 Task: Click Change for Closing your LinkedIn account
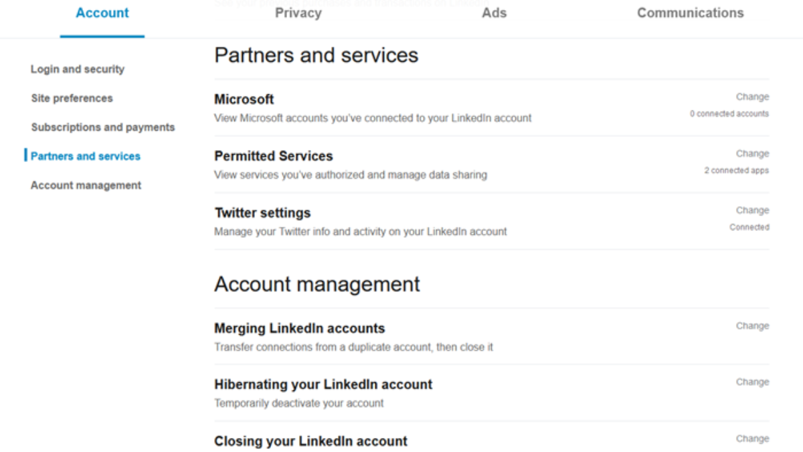pyautogui.click(x=752, y=439)
